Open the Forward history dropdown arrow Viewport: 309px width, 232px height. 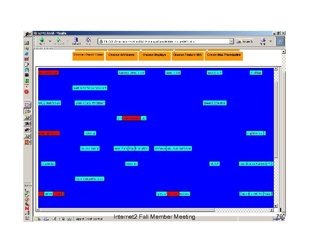tap(68, 41)
